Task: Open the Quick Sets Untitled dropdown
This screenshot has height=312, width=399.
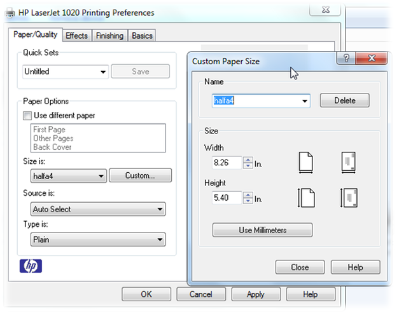Action: point(66,72)
